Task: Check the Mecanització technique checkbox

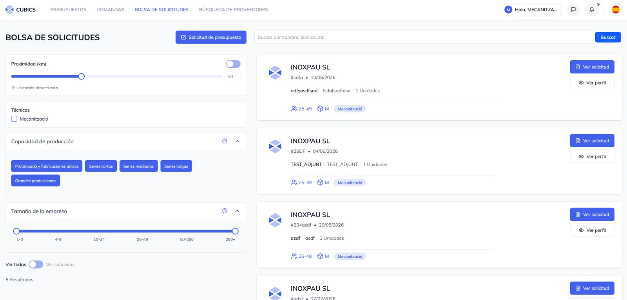Action: point(14,119)
